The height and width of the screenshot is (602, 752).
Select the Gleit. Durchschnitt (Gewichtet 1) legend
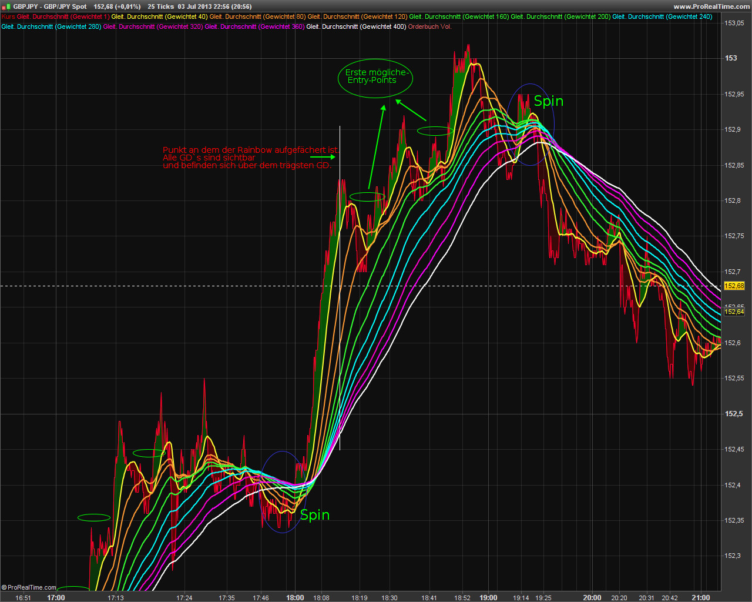(63, 17)
